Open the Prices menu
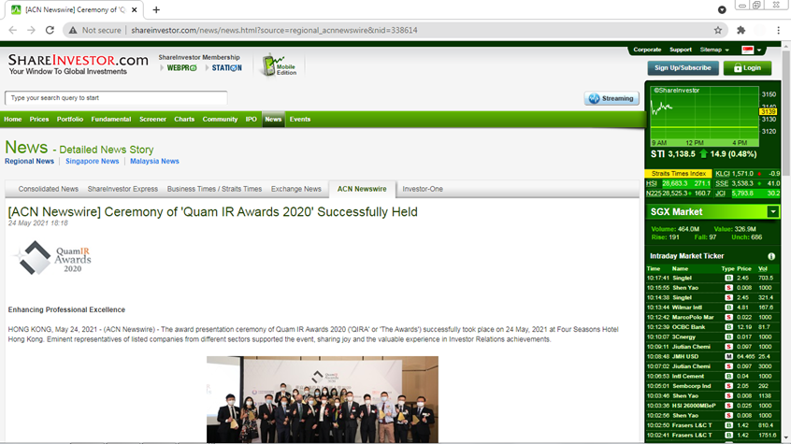Screen dimensions: 791x444 [39, 119]
